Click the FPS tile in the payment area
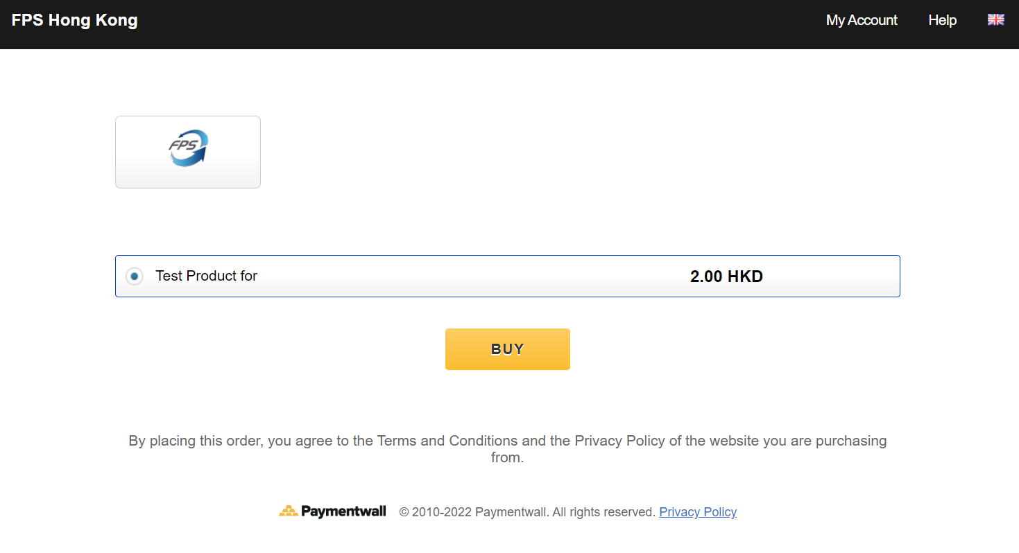1019x553 pixels. click(187, 151)
